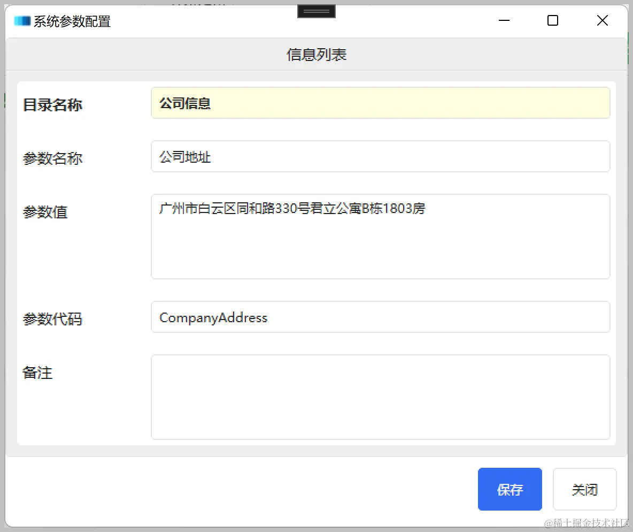Maximize the 系统参数配置 window

553,21
